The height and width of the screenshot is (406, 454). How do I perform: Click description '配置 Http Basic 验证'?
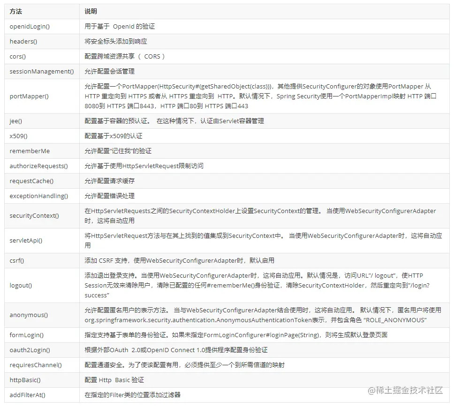coord(114,380)
